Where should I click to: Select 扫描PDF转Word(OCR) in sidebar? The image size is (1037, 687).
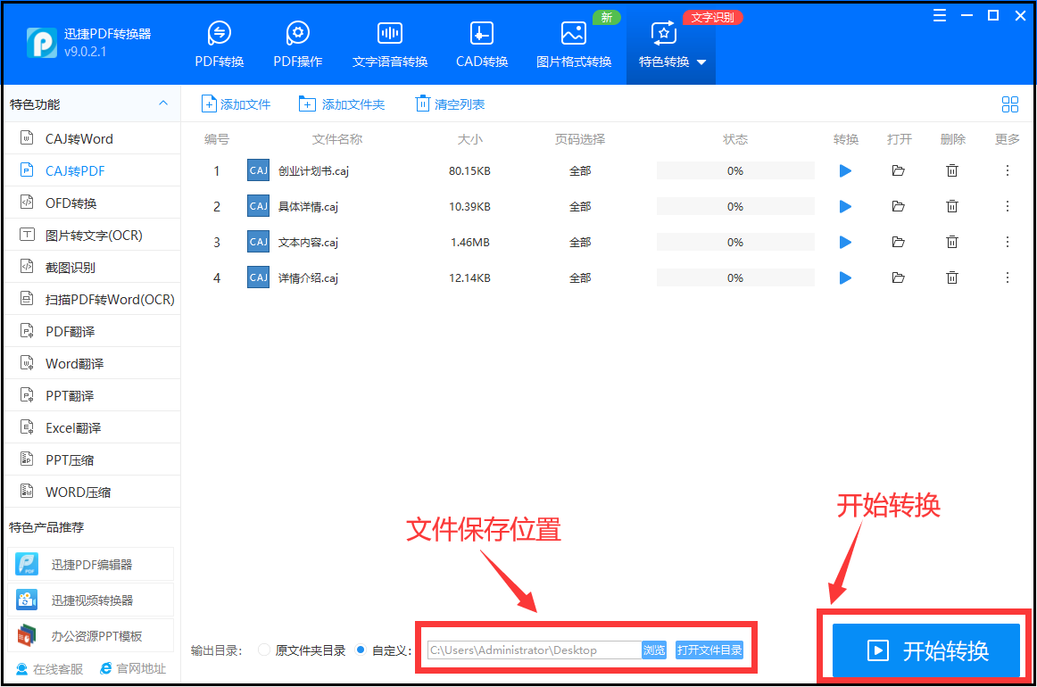[93, 300]
